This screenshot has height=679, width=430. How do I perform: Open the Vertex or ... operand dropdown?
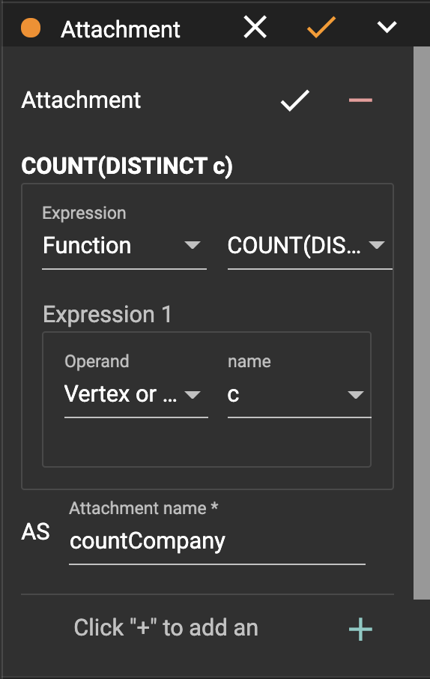tap(136, 394)
